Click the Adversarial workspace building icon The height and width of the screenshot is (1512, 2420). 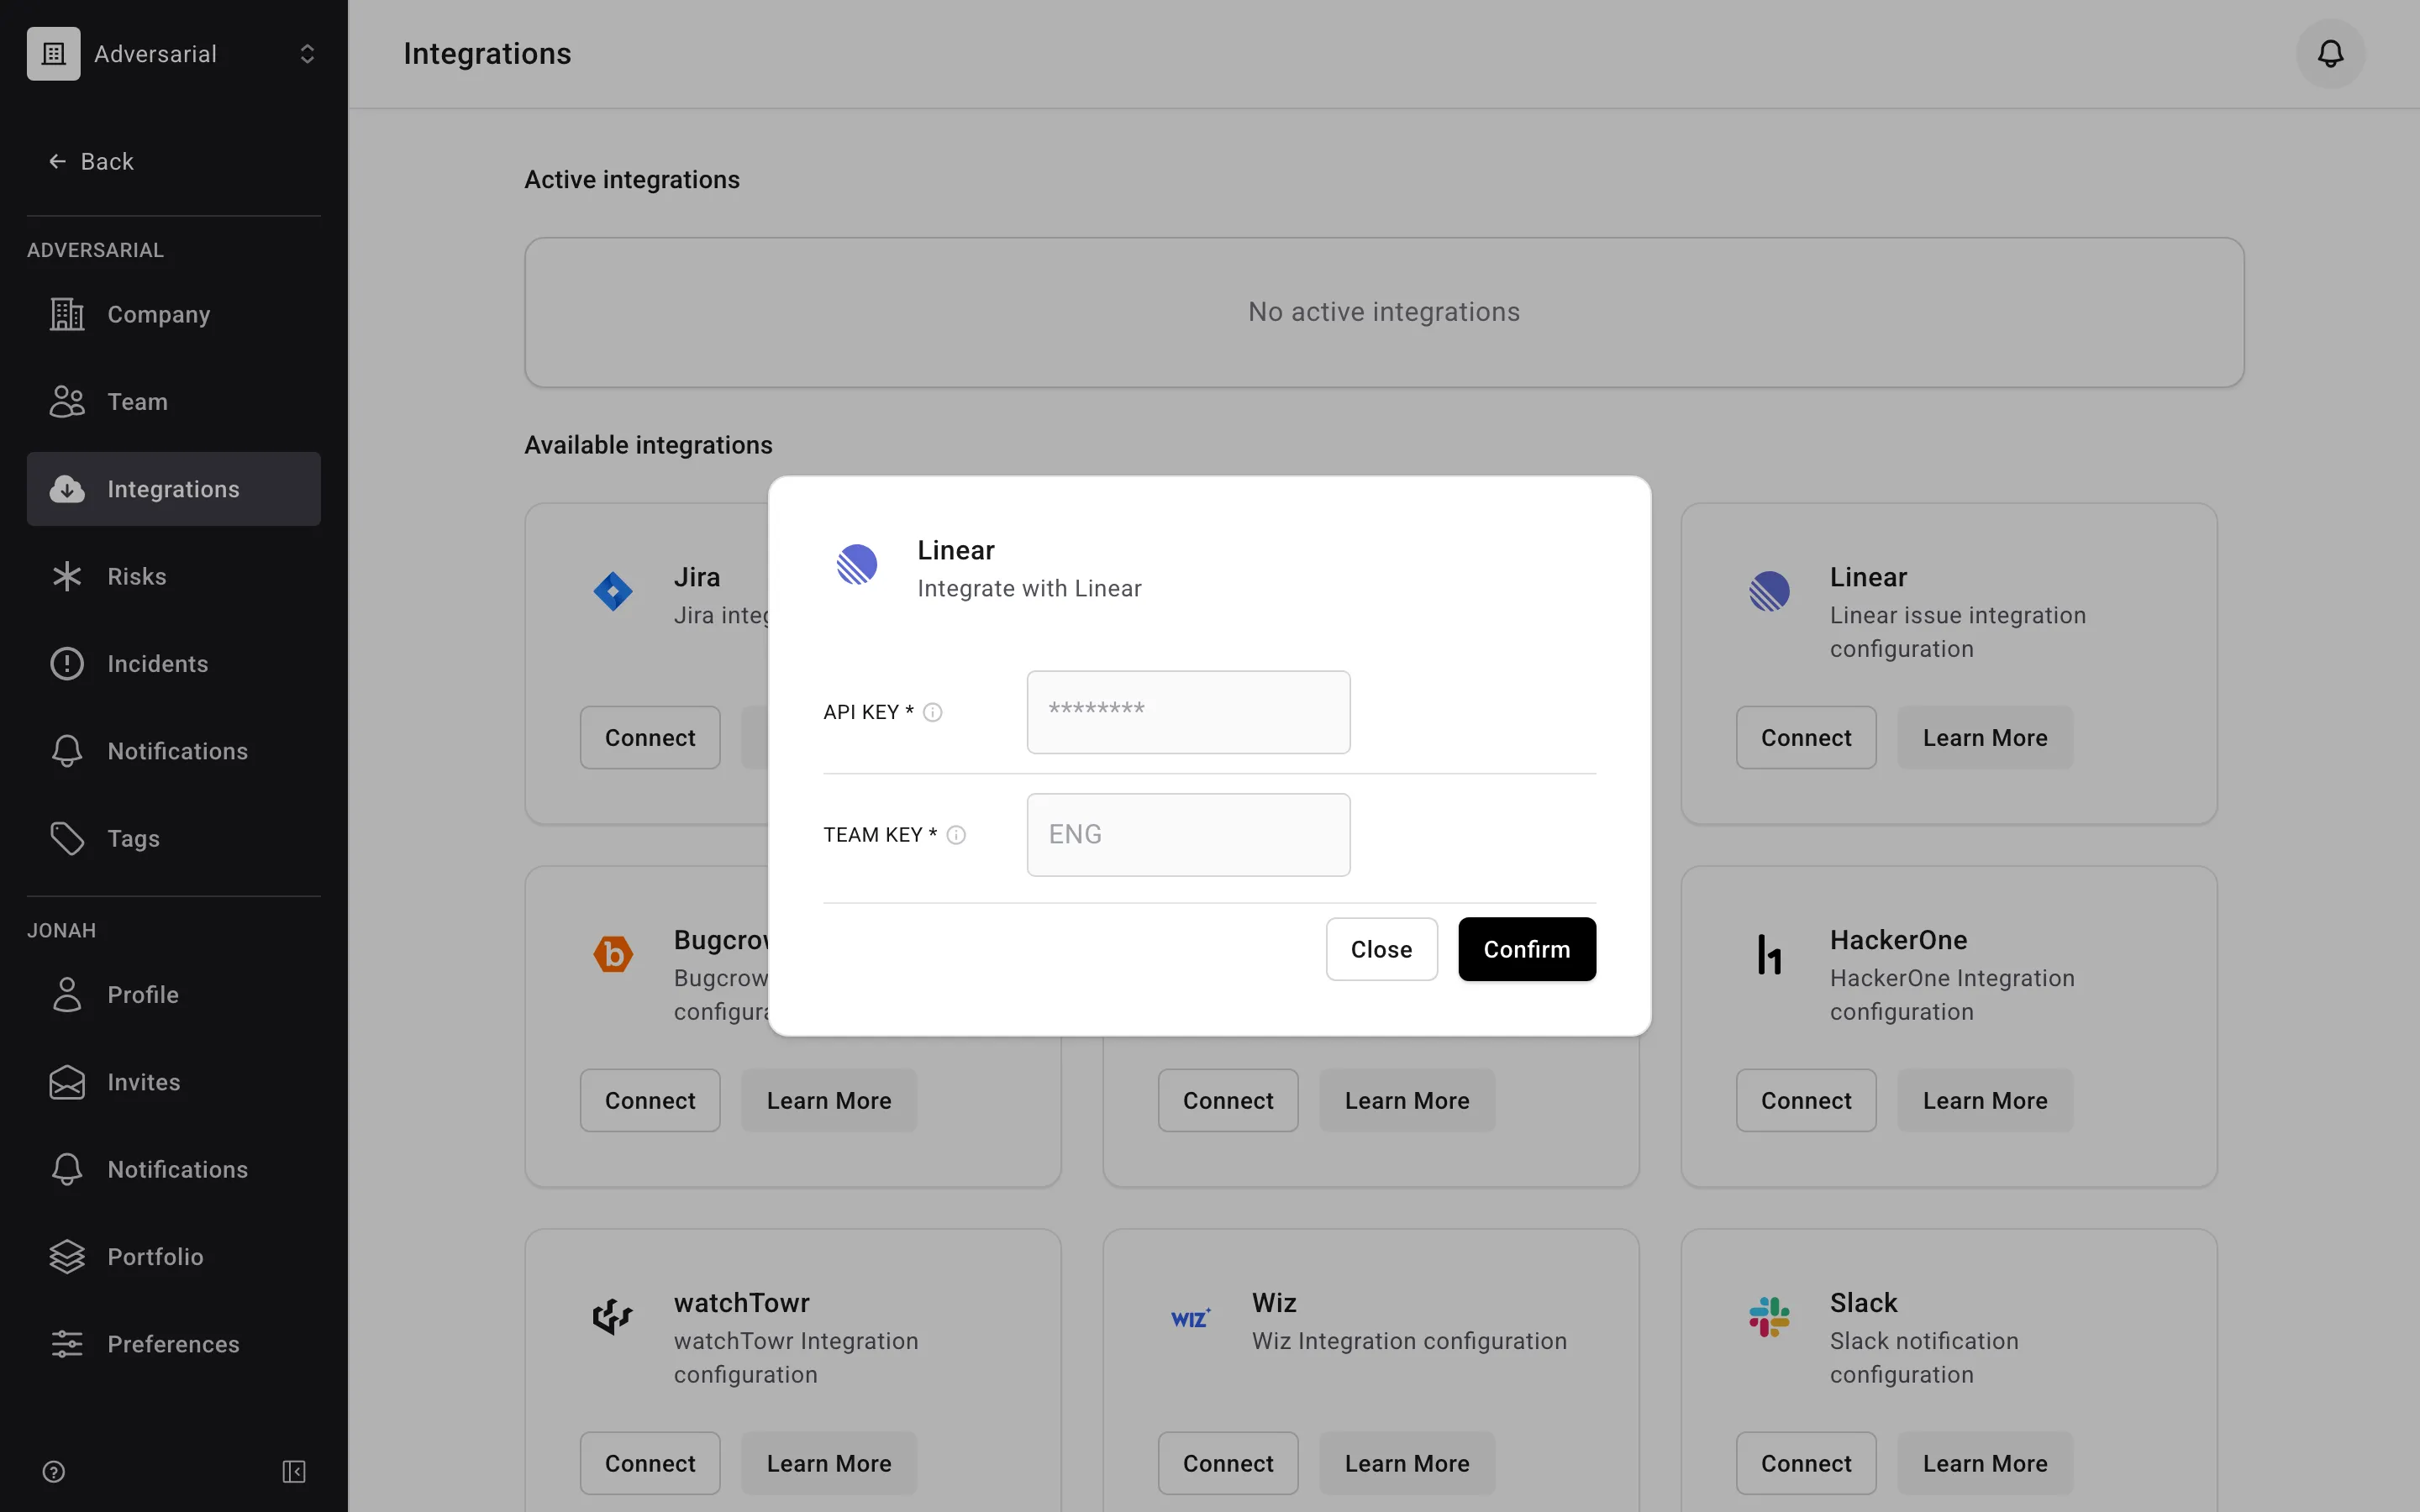(x=54, y=54)
